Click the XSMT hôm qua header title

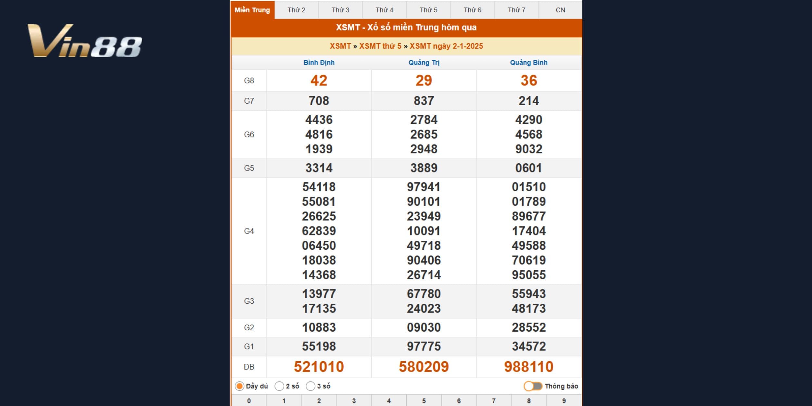click(406, 28)
